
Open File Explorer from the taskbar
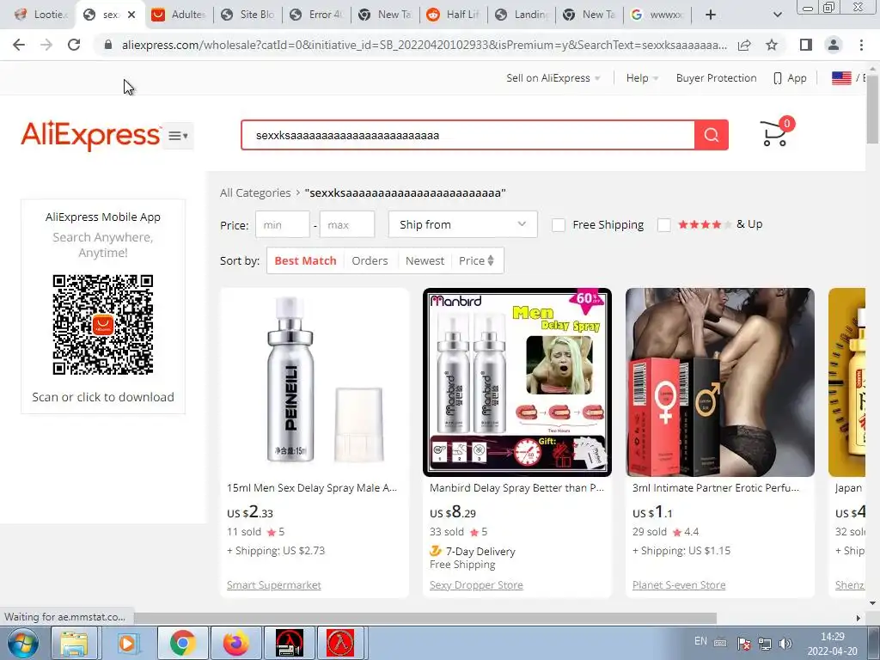[x=74, y=643]
